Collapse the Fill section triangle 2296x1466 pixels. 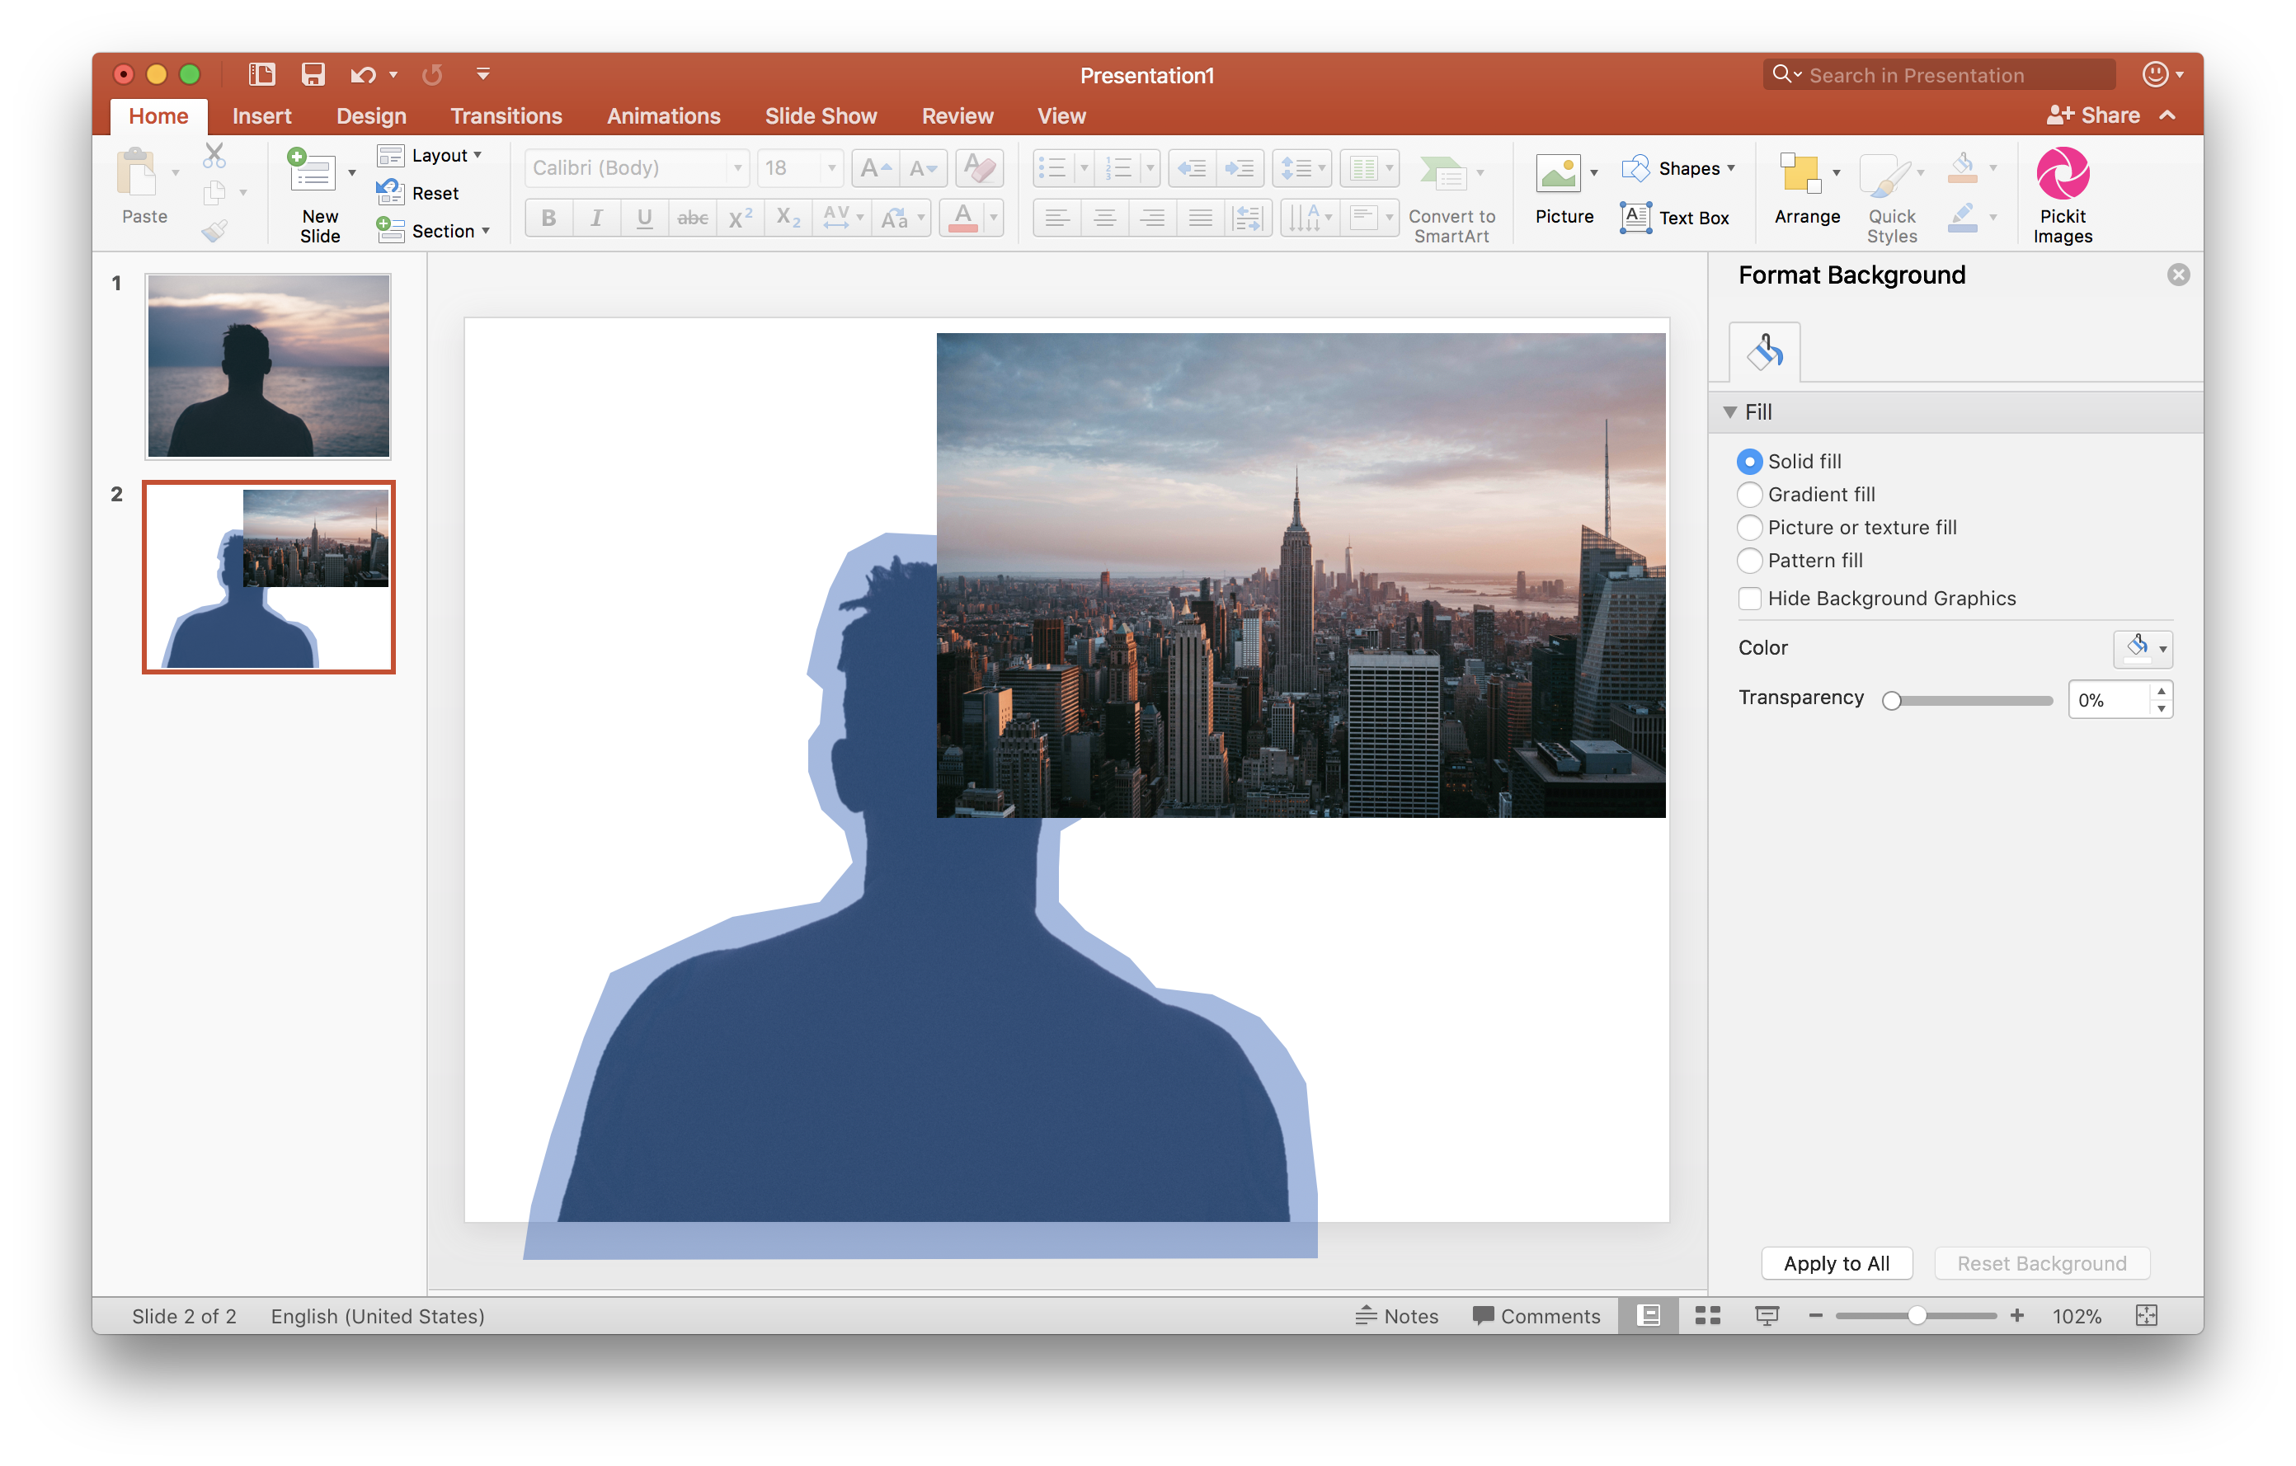click(1729, 411)
